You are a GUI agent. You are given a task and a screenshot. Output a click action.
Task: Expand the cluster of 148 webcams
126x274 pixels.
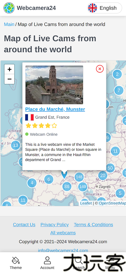click(79, 177)
